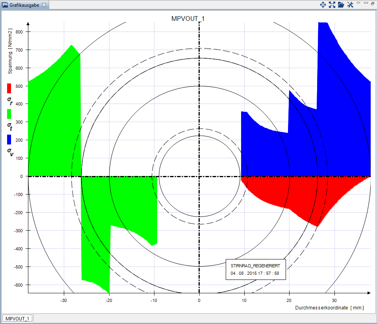Viewport: 377px width, 324px height.
Task: Click the STIRNRAD_REGENERIERT info box
Action: [255, 269]
